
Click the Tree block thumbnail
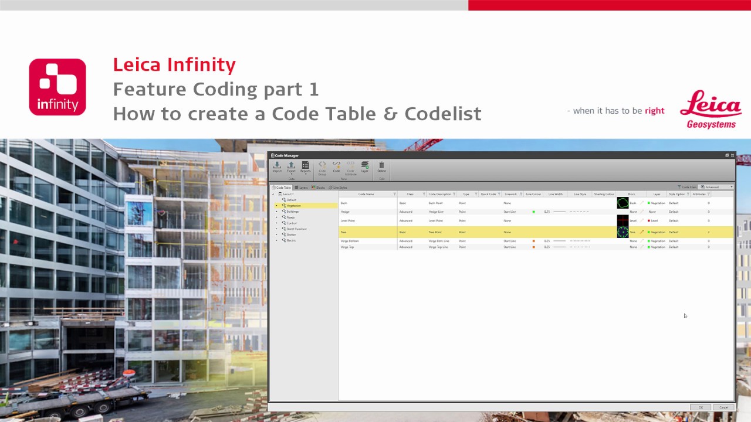[x=623, y=232]
